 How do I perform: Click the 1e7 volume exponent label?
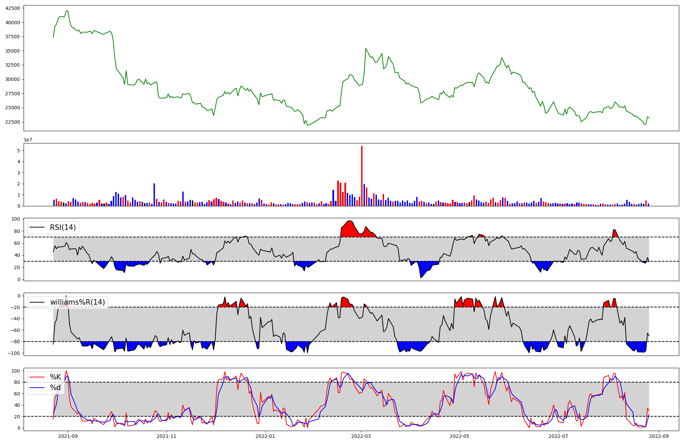pyautogui.click(x=28, y=140)
